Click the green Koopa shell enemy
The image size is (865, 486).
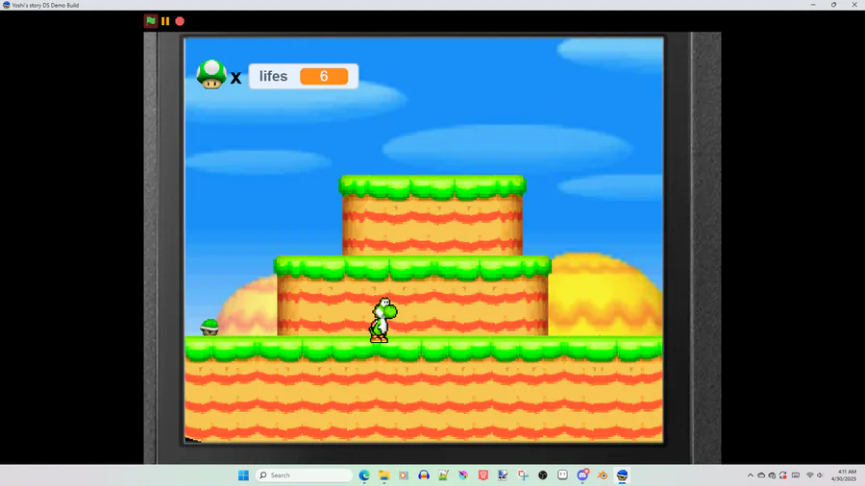tap(210, 327)
